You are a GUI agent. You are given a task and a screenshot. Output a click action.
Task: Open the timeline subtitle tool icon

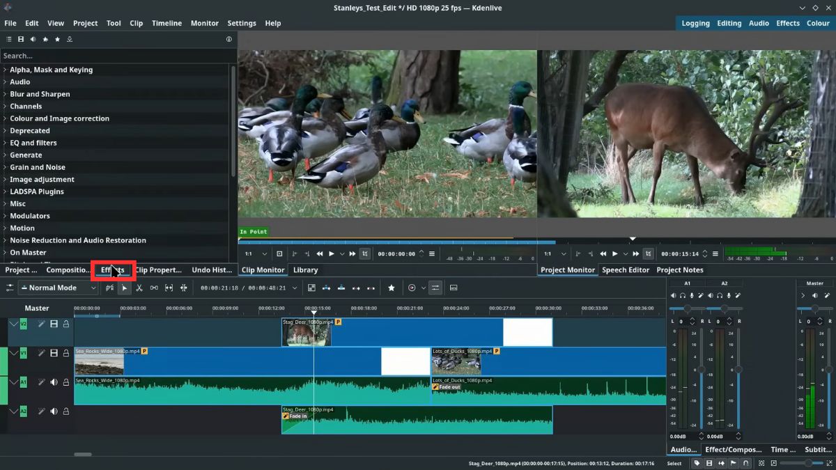(x=454, y=288)
